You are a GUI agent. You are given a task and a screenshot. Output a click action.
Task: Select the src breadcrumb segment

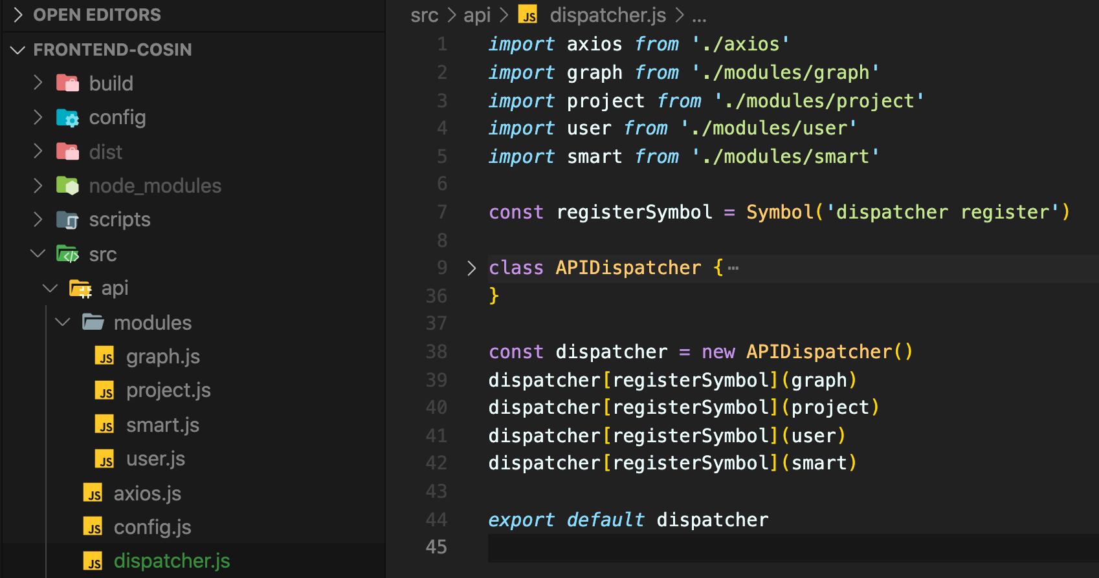coord(425,15)
